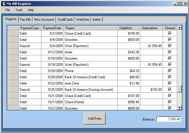
Task: Uncheck Cleared for Amex payment
Action: pyautogui.click(x=170, y=52)
